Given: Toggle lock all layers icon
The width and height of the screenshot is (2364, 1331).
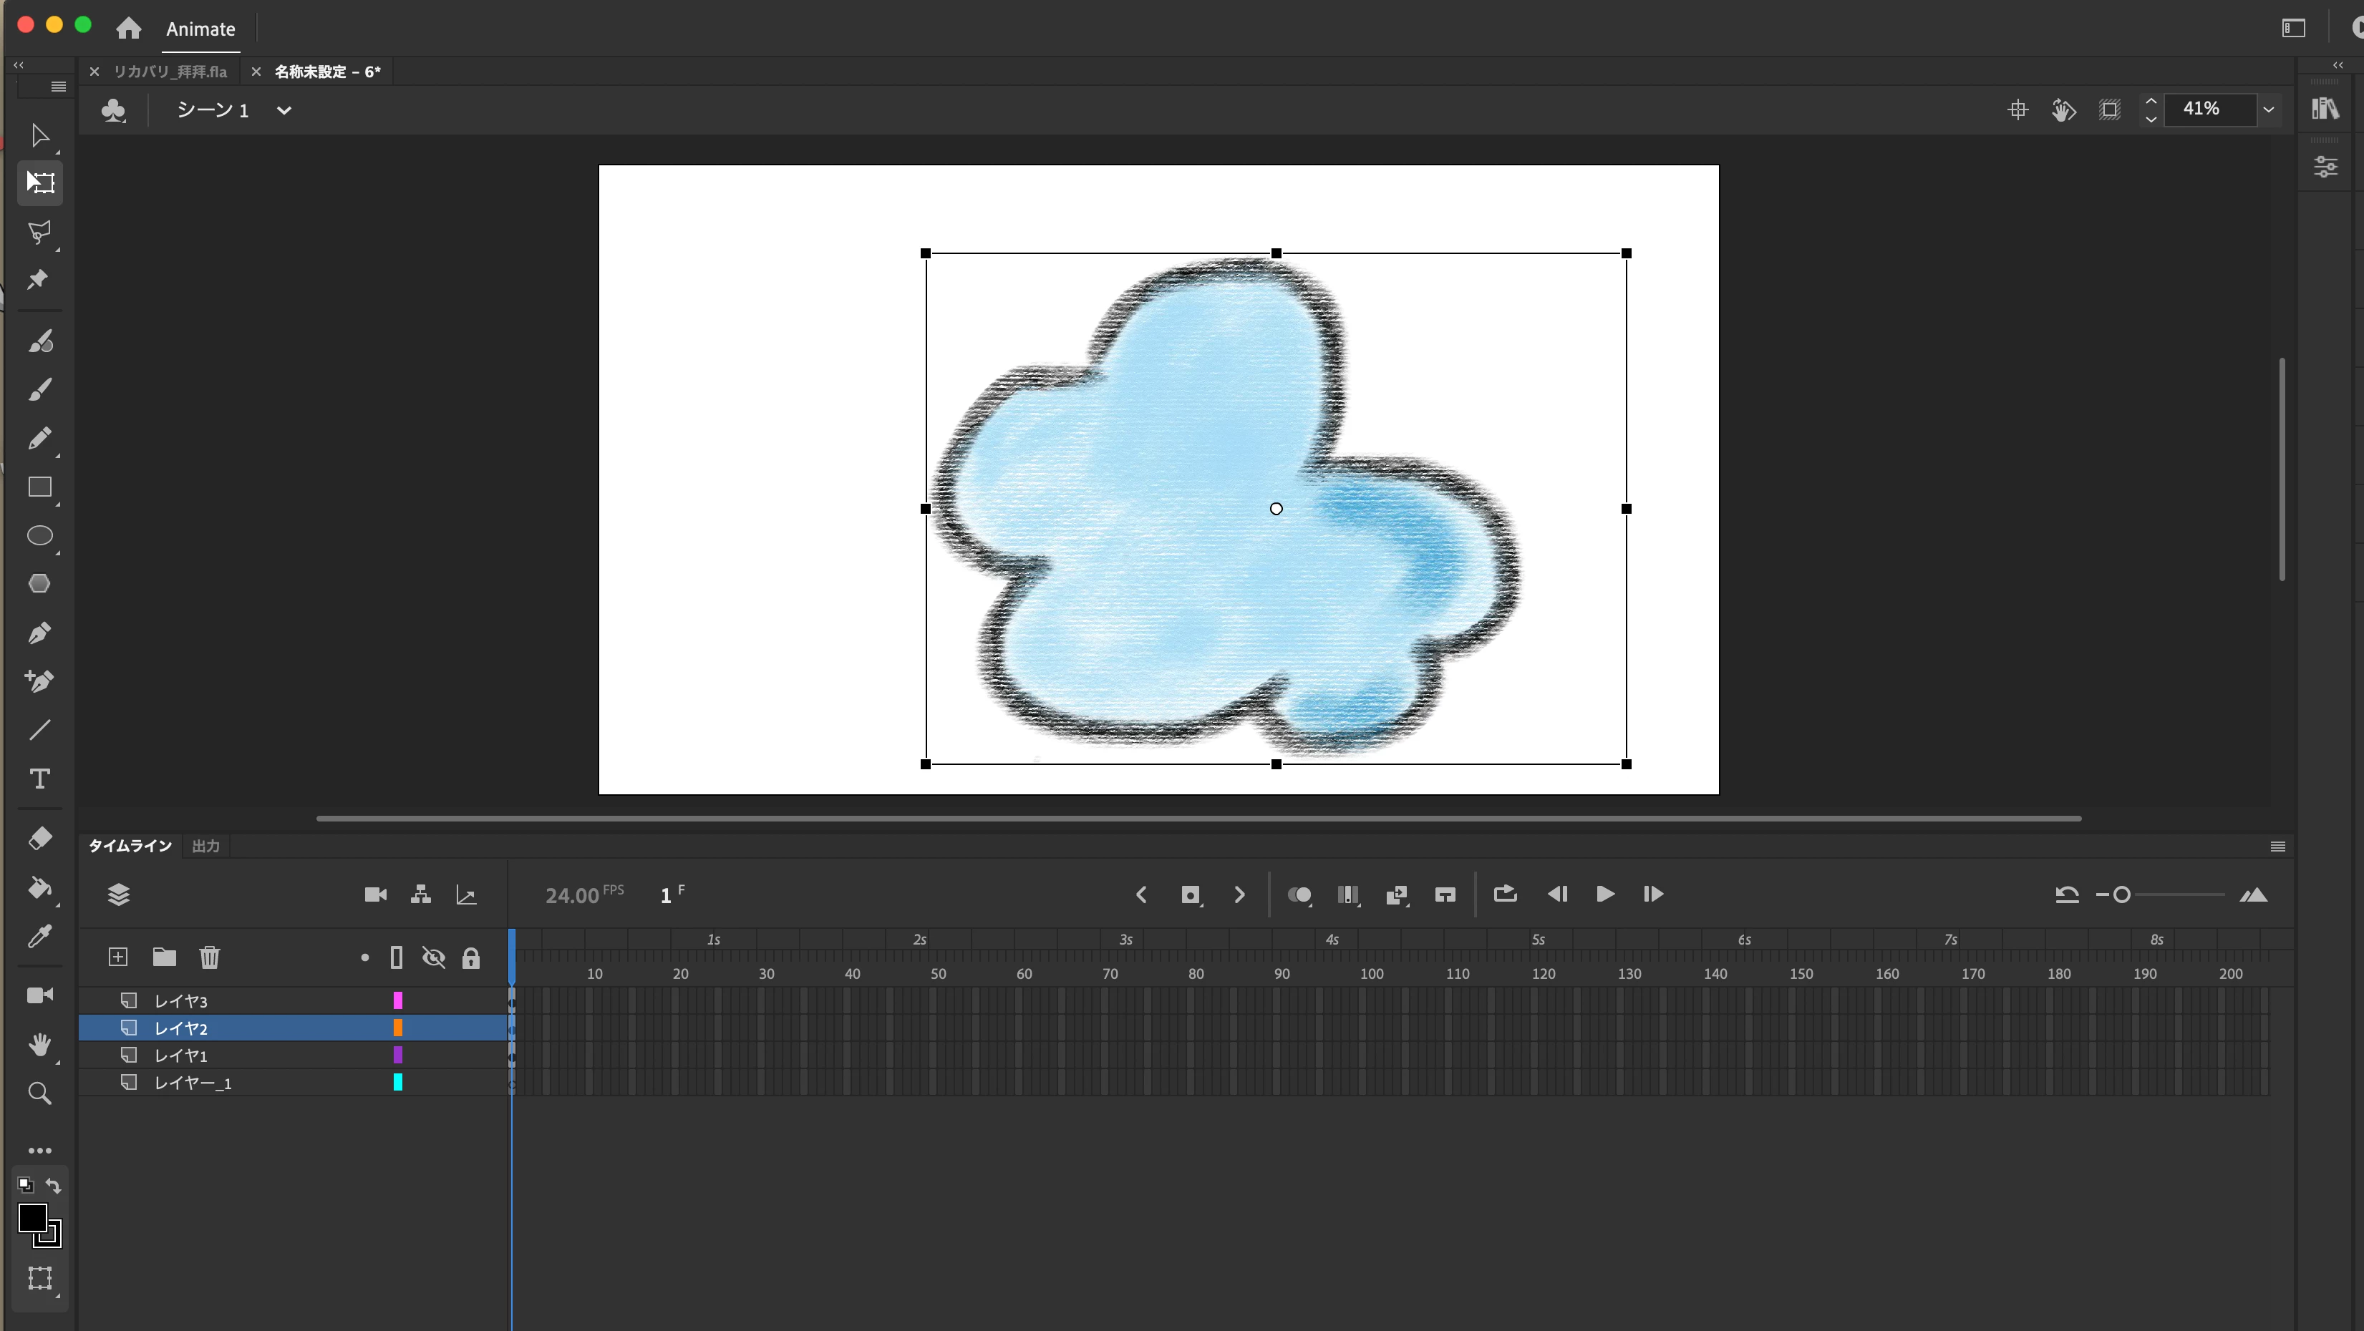Looking at the screenshot, I should tap(471, 957).
